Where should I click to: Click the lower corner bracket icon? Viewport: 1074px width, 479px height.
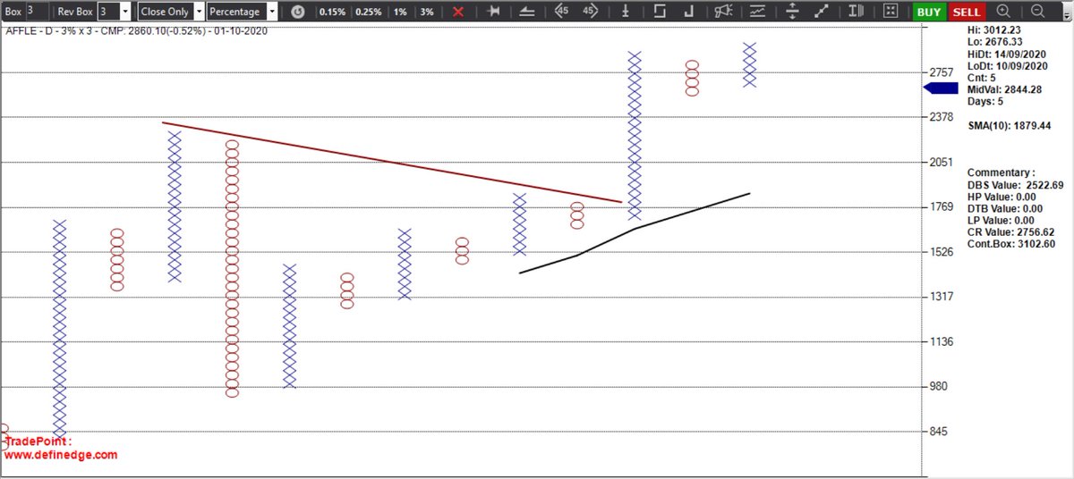point(687,12)
